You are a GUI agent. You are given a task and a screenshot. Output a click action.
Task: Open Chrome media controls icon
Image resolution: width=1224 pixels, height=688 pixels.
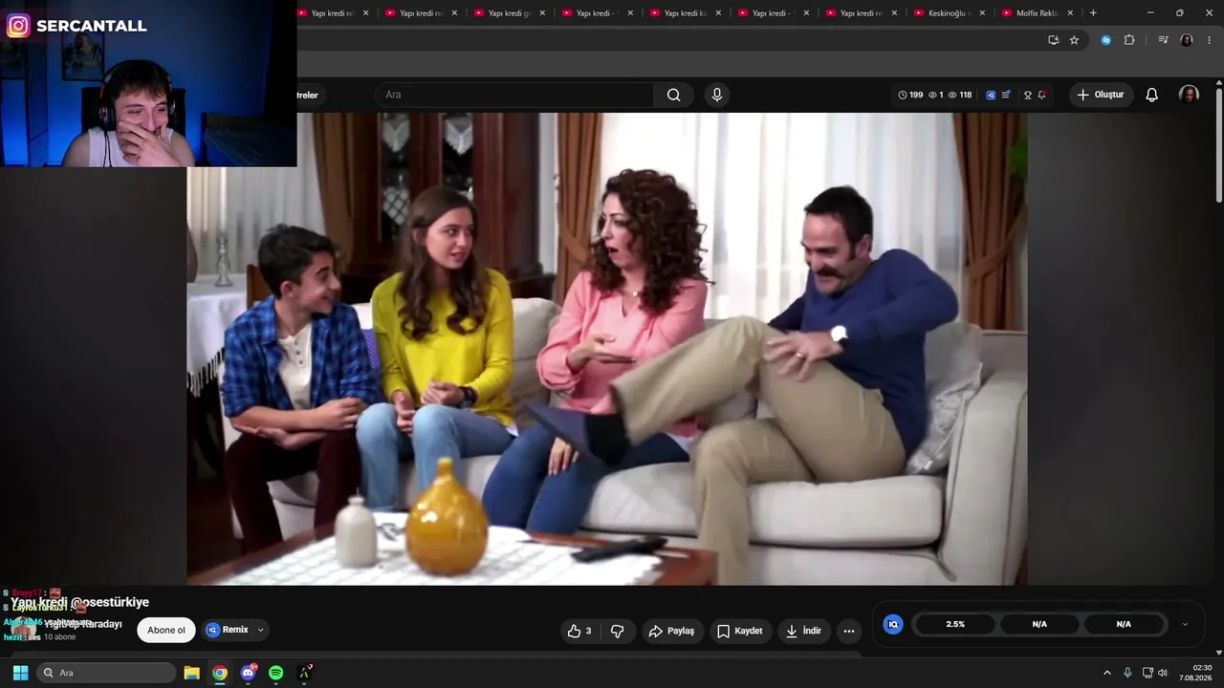point(1163,40)
